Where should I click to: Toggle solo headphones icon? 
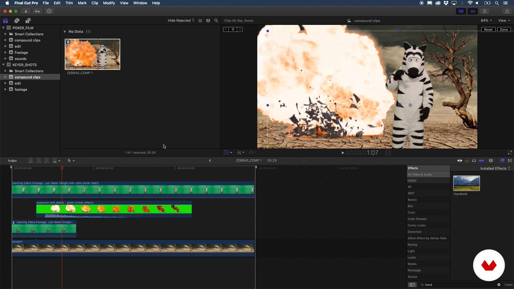(x=474, y=161)
